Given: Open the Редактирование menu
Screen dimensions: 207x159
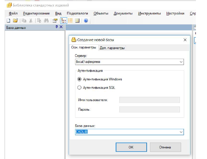Looking at the screenshot, I should (36, 13).
